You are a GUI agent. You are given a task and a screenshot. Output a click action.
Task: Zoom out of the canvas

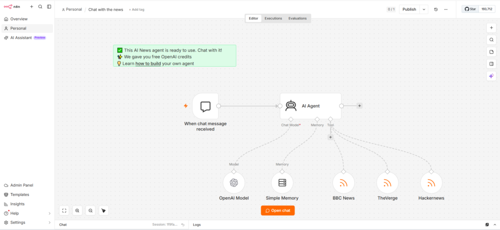pos(90,211)
